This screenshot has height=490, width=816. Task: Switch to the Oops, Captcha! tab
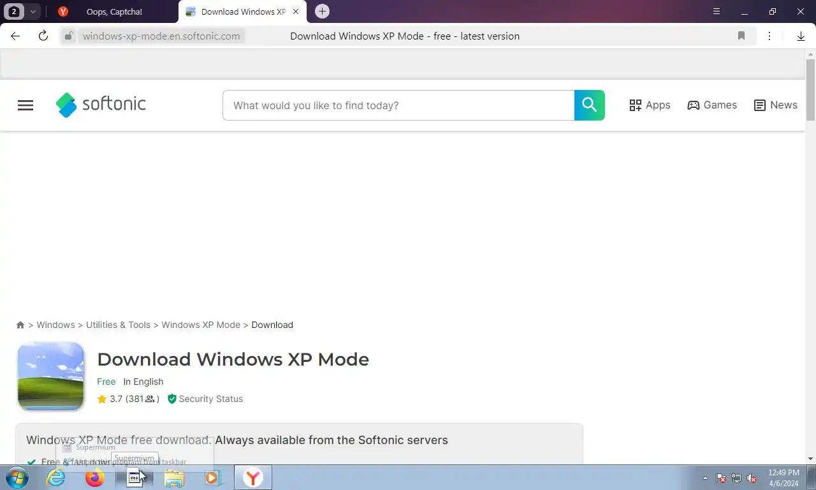(x=114, y=11)
